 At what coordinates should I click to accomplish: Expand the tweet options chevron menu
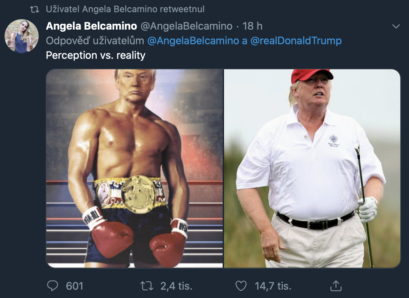point(396,26)
